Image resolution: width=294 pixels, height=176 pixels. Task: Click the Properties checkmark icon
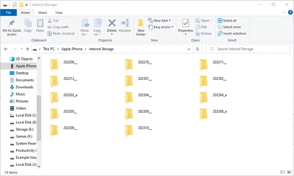(186, 23)
